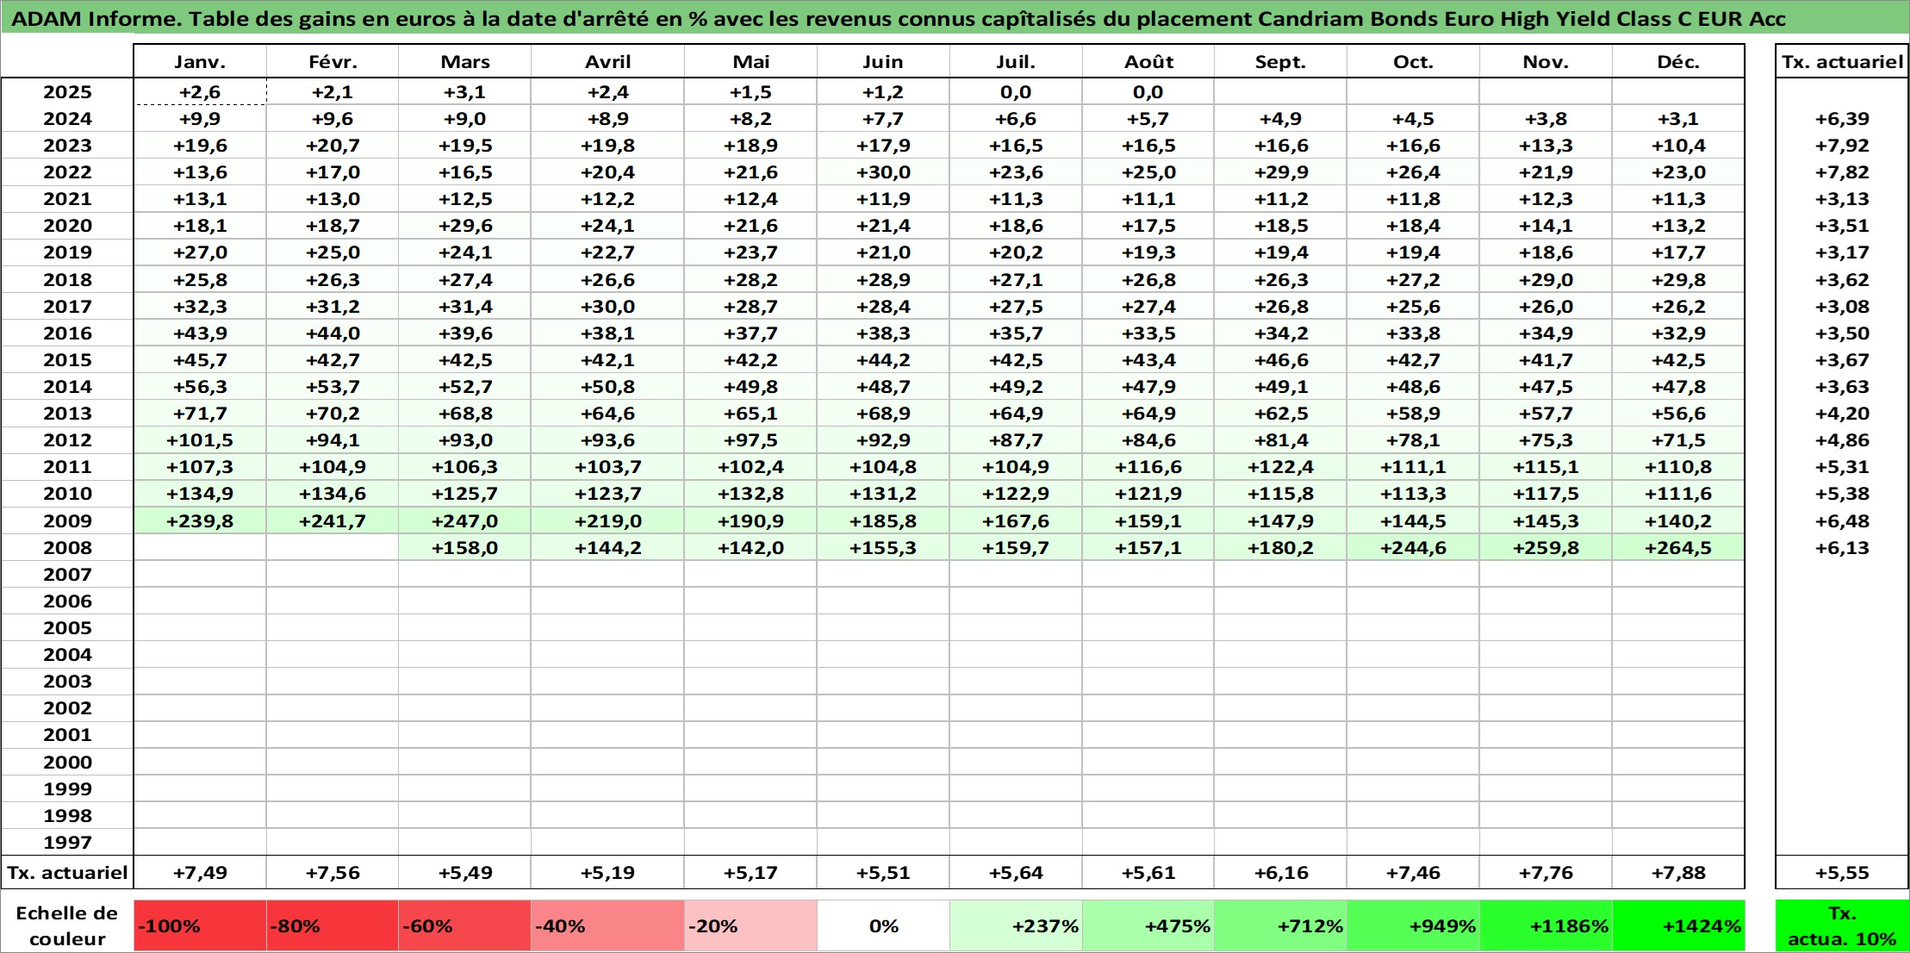Select the Sept. column header
This screenshot has height=953, width=1910.
(x=1281, y=62)
